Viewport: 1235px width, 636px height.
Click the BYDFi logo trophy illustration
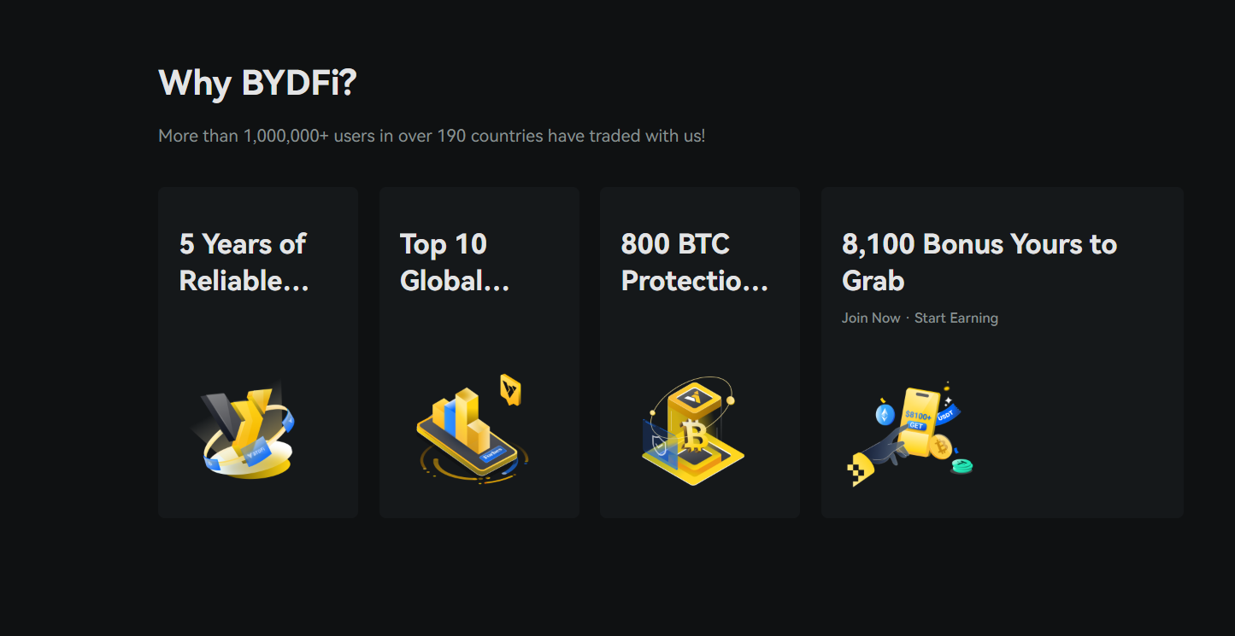[245, 431]
